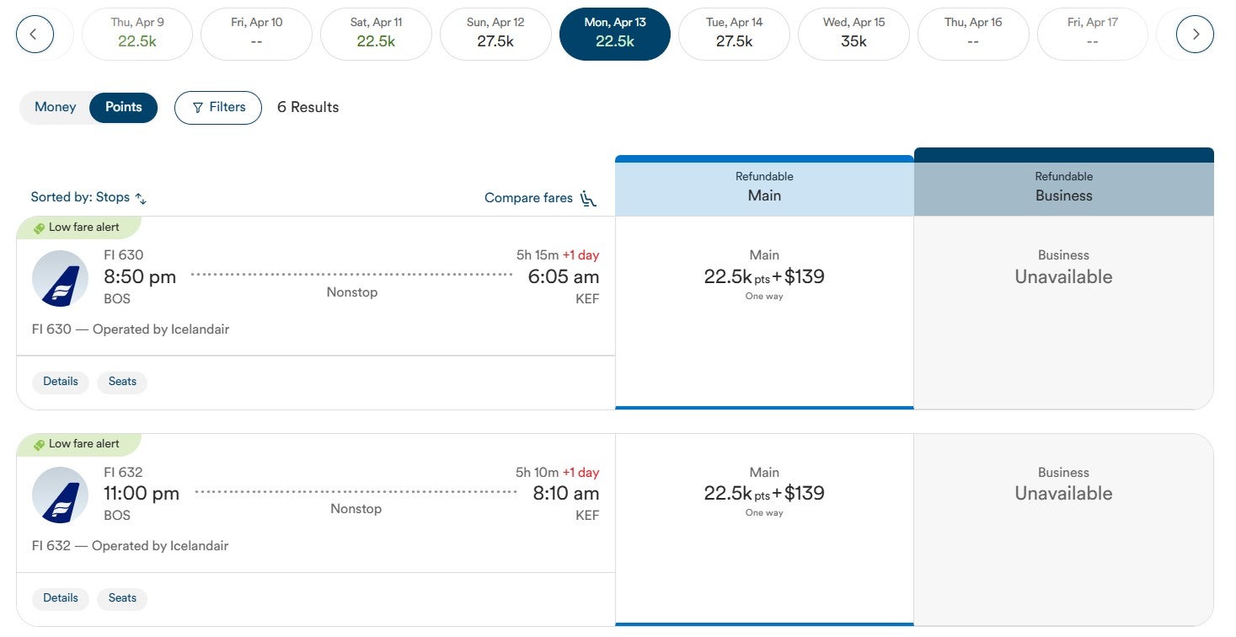Open Details for flight FI 630

(x=60, y=381)
